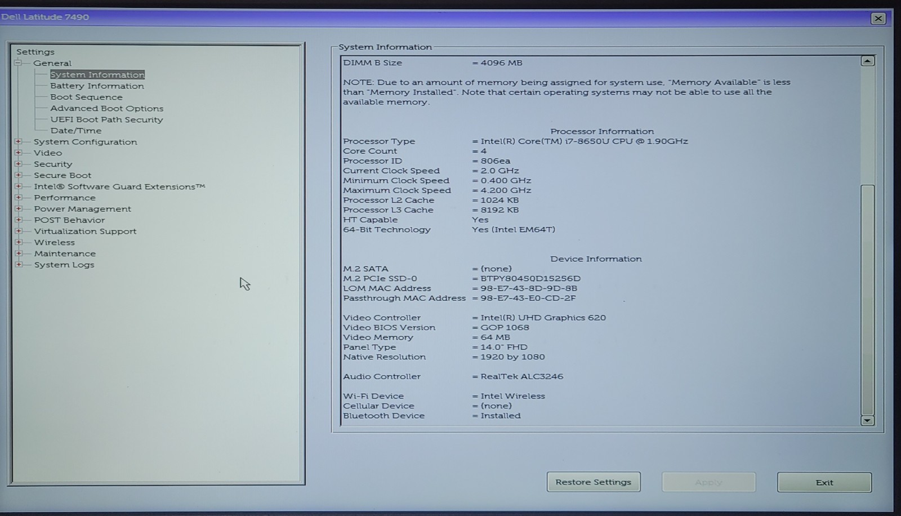Click the Video BIOS Version value GOP 1068
The height and width of the screenshot is (516, 901).
pyautogui.click(x=505, y=327)
